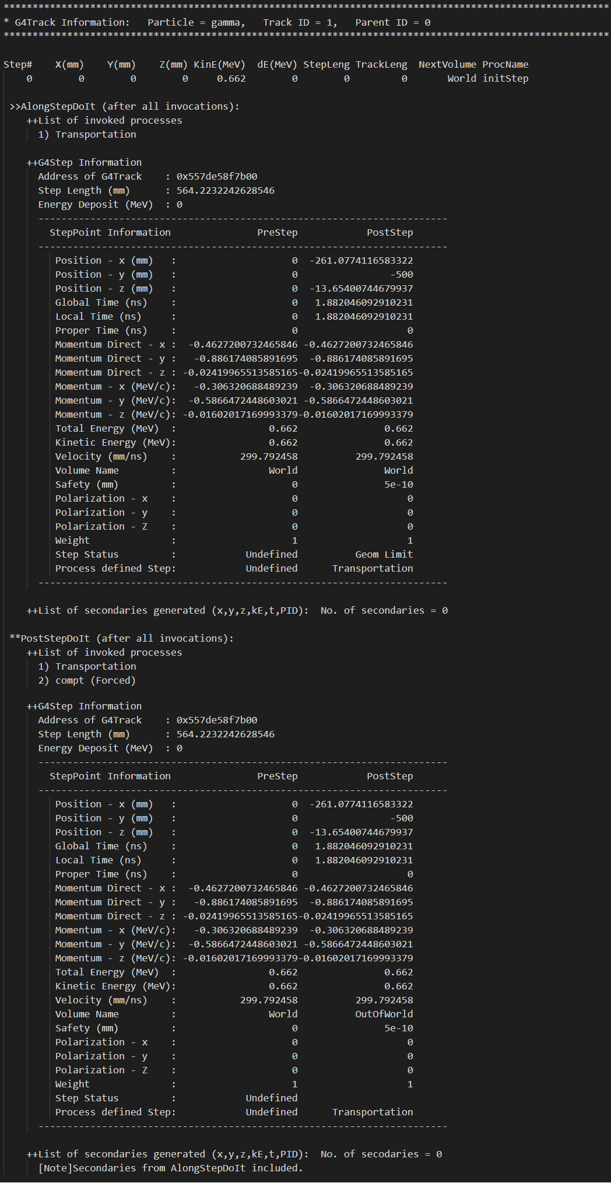Image resolution: width=611 pixels, height=1183 pixels.
Task: Click the '[Note]Secondaries from AlongStepDoIt included.' line
Action: click(170, 1168)
